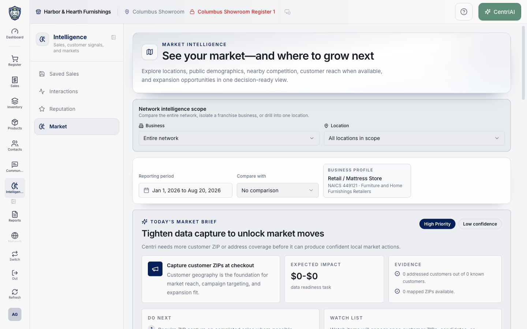Screen dimensions: 527x329
Task: Go to the Reputation menu item
Action: point(76,109)
